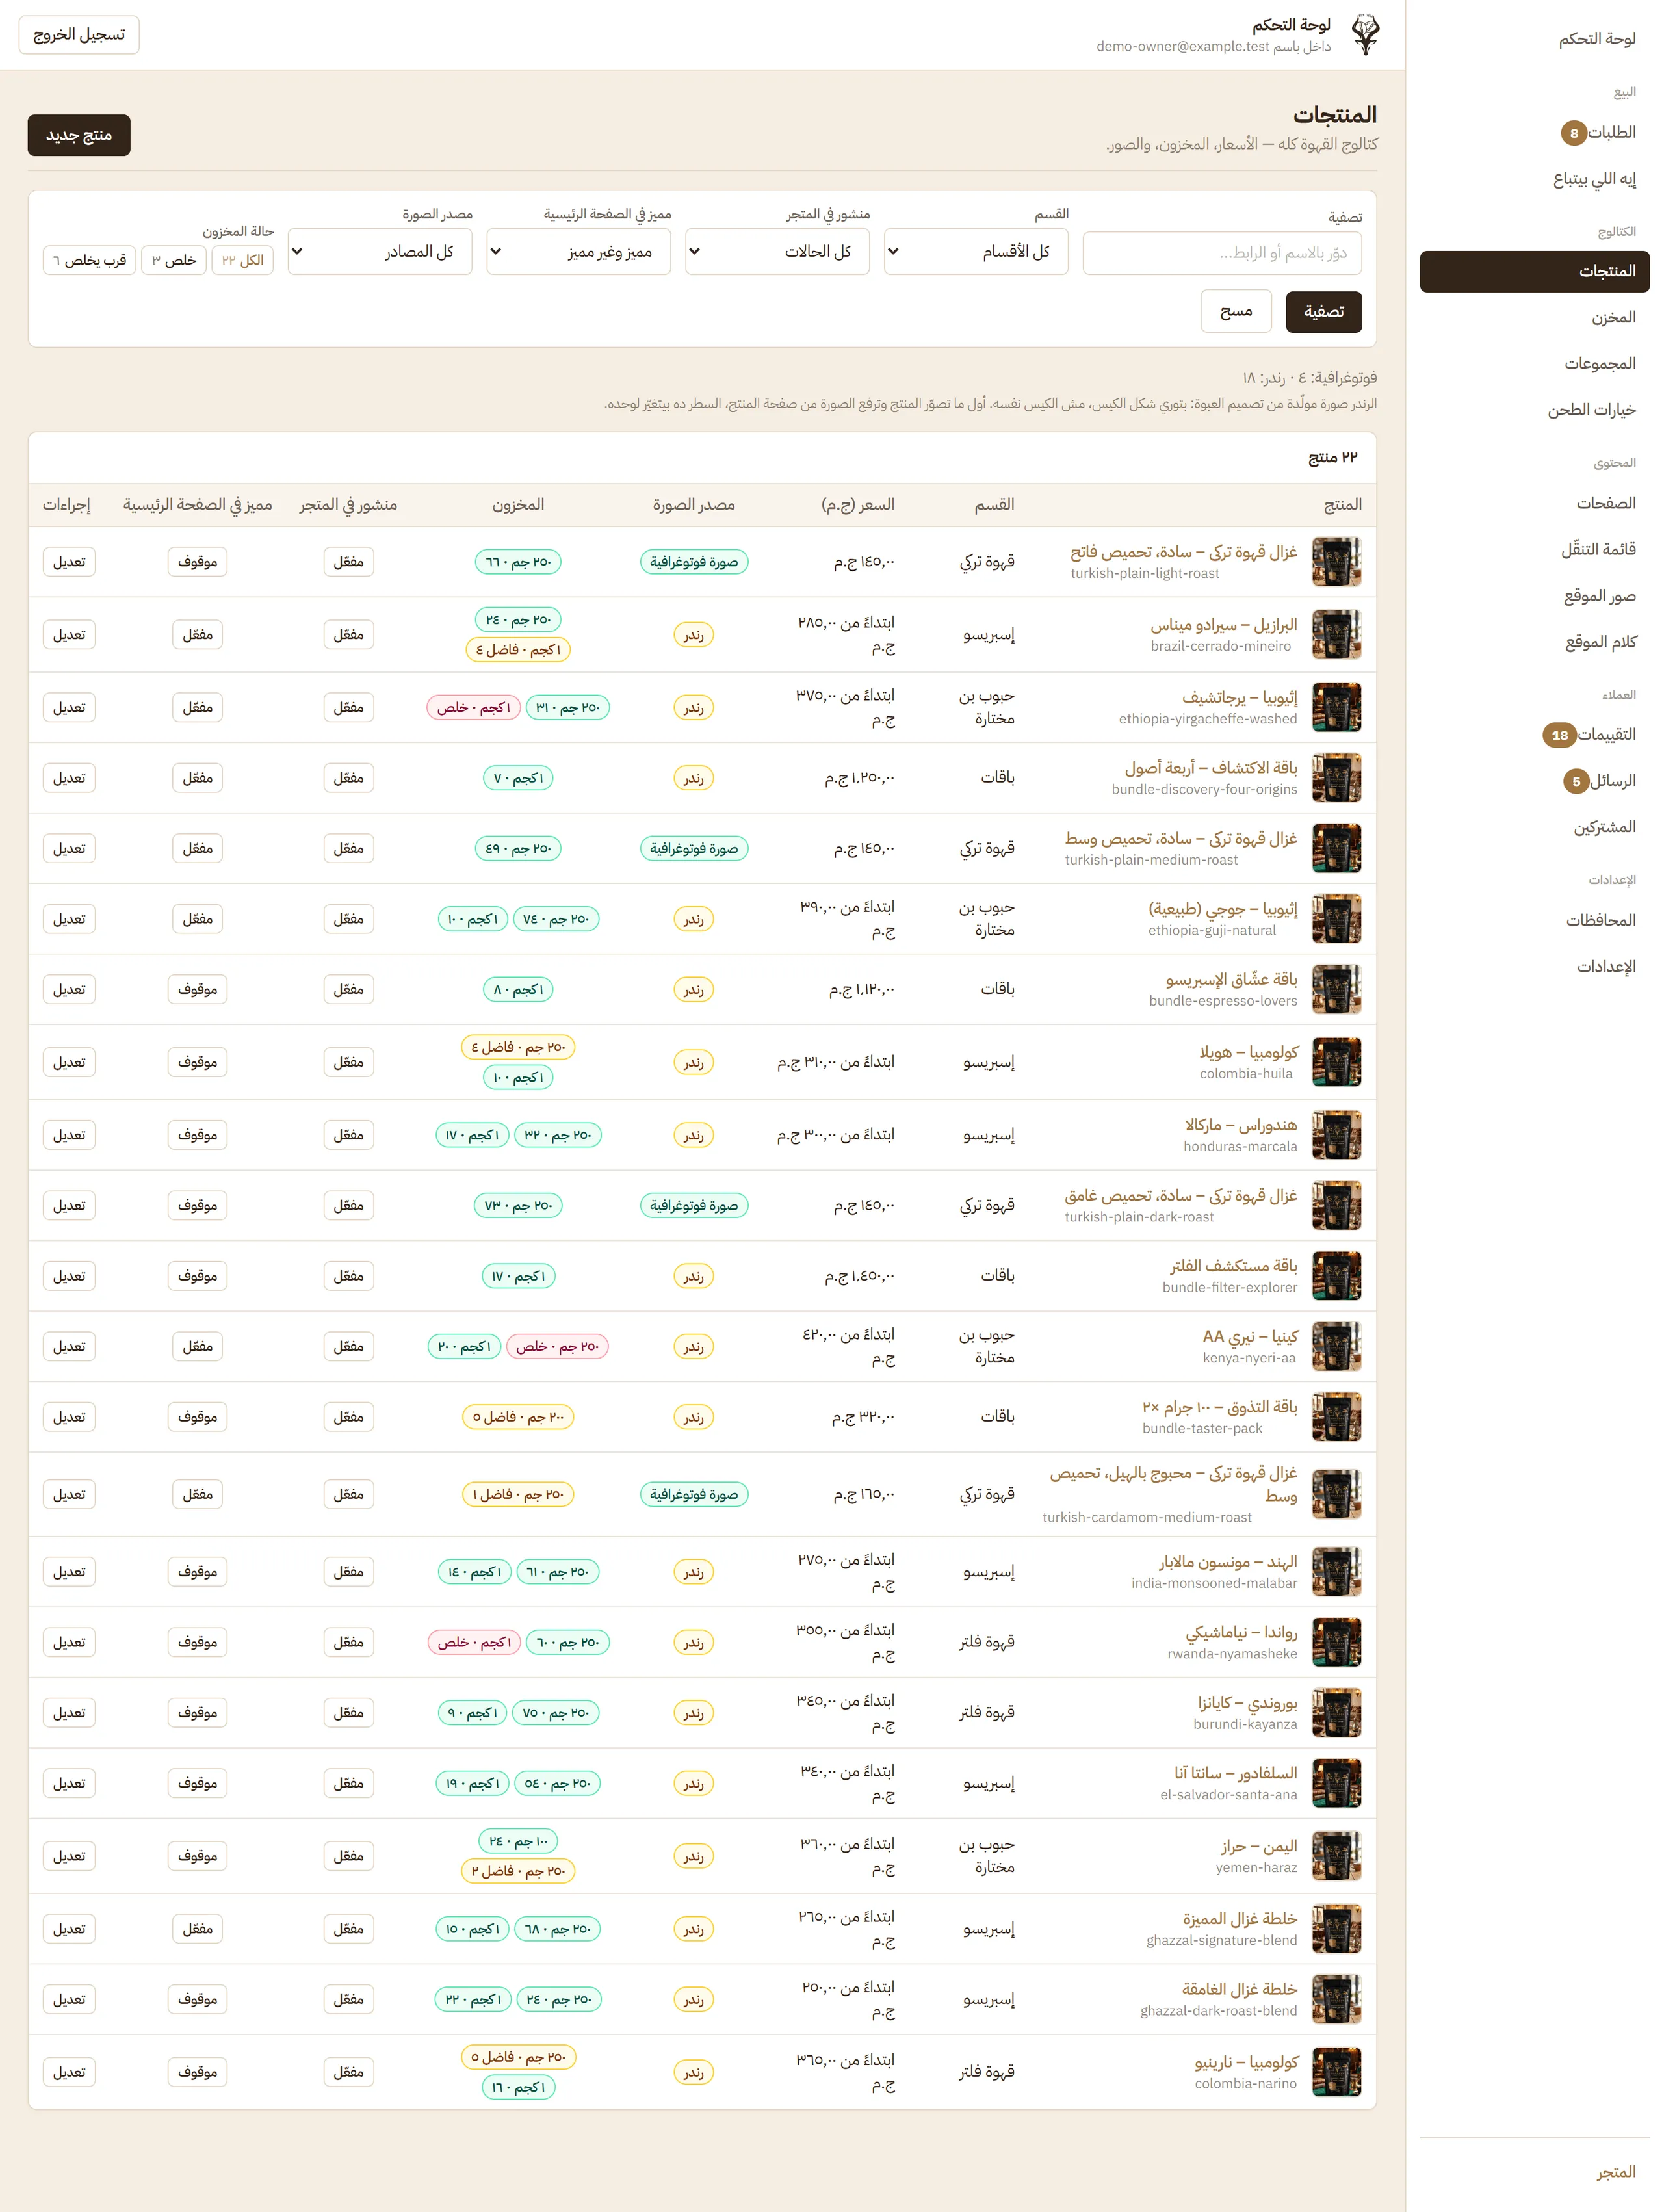This screenshot has width=1664, height=2212.
Task: Click the المخزون column header
Action: [518, 505]
